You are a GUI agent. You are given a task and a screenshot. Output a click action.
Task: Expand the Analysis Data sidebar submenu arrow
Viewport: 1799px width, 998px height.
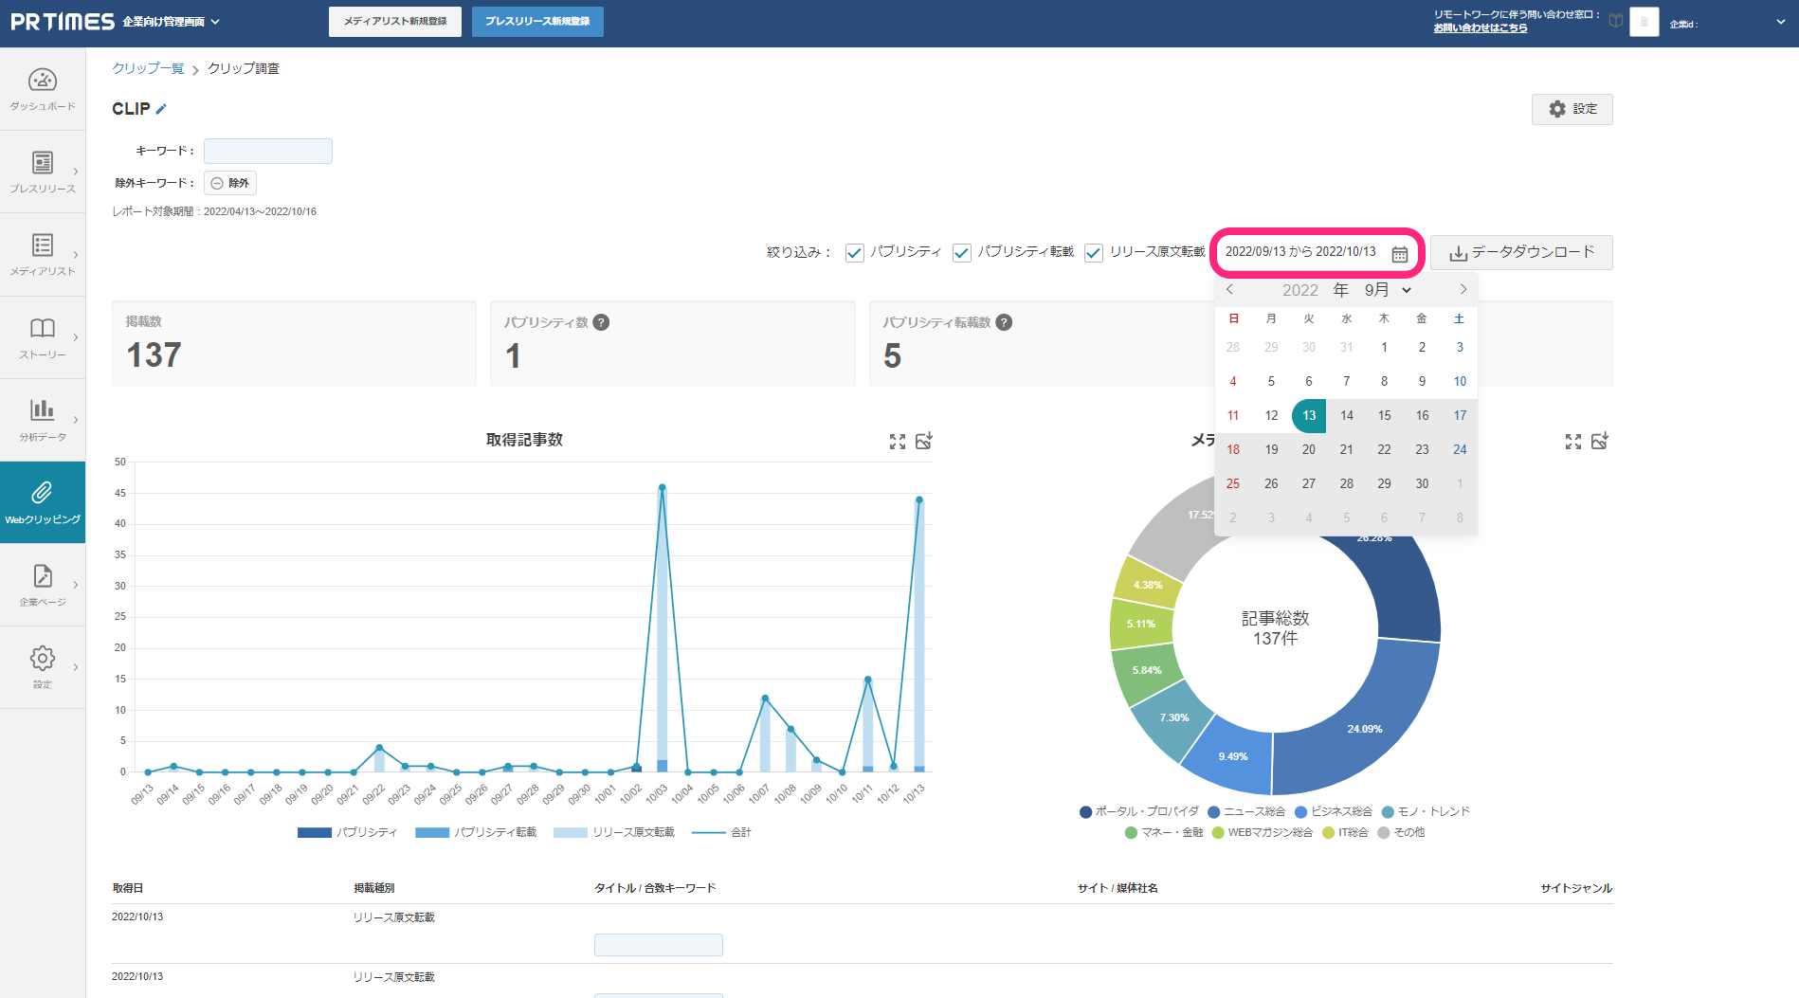[75, 419]
